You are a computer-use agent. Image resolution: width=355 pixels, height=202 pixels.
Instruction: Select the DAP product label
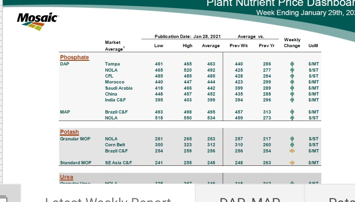[x=65, y=64]
